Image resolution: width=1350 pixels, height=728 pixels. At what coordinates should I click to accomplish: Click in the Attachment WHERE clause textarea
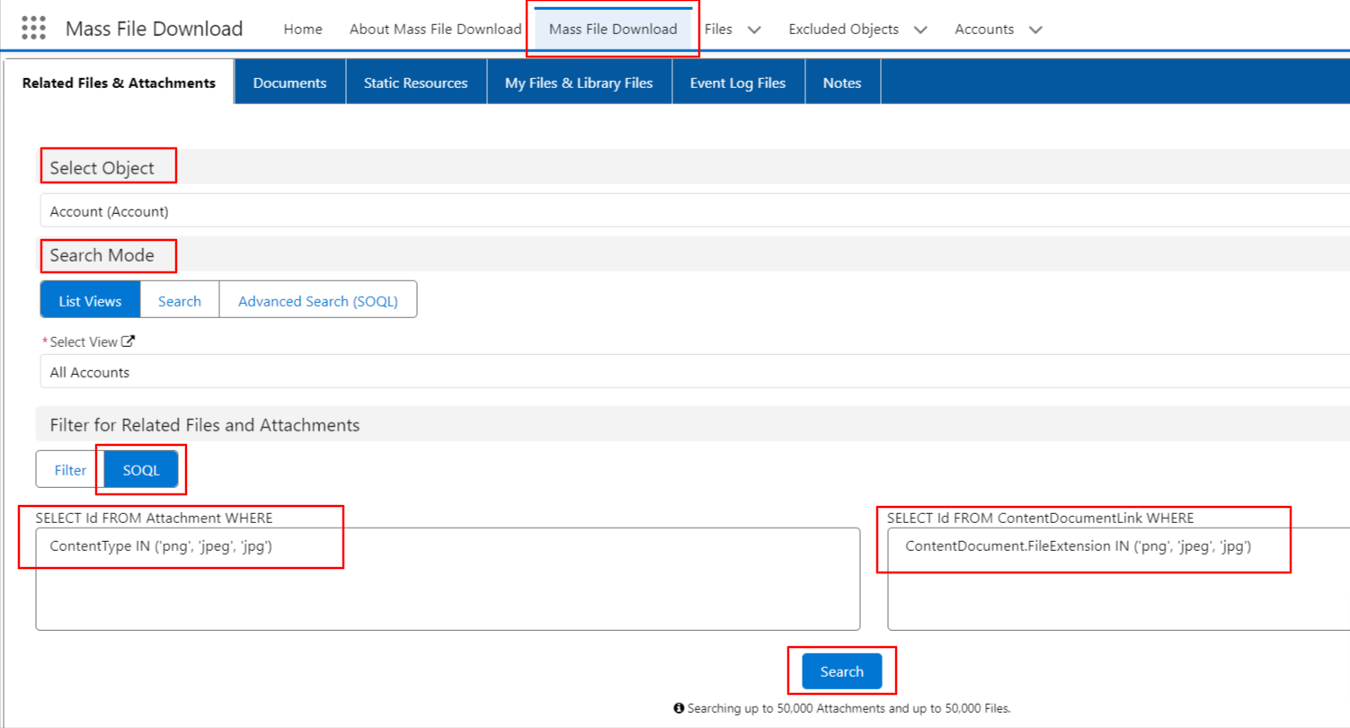448,579
